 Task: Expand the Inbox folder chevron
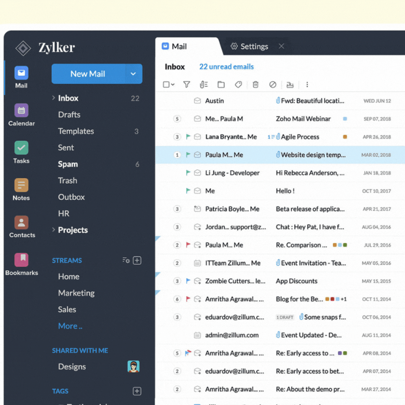[x=54, y=98]
